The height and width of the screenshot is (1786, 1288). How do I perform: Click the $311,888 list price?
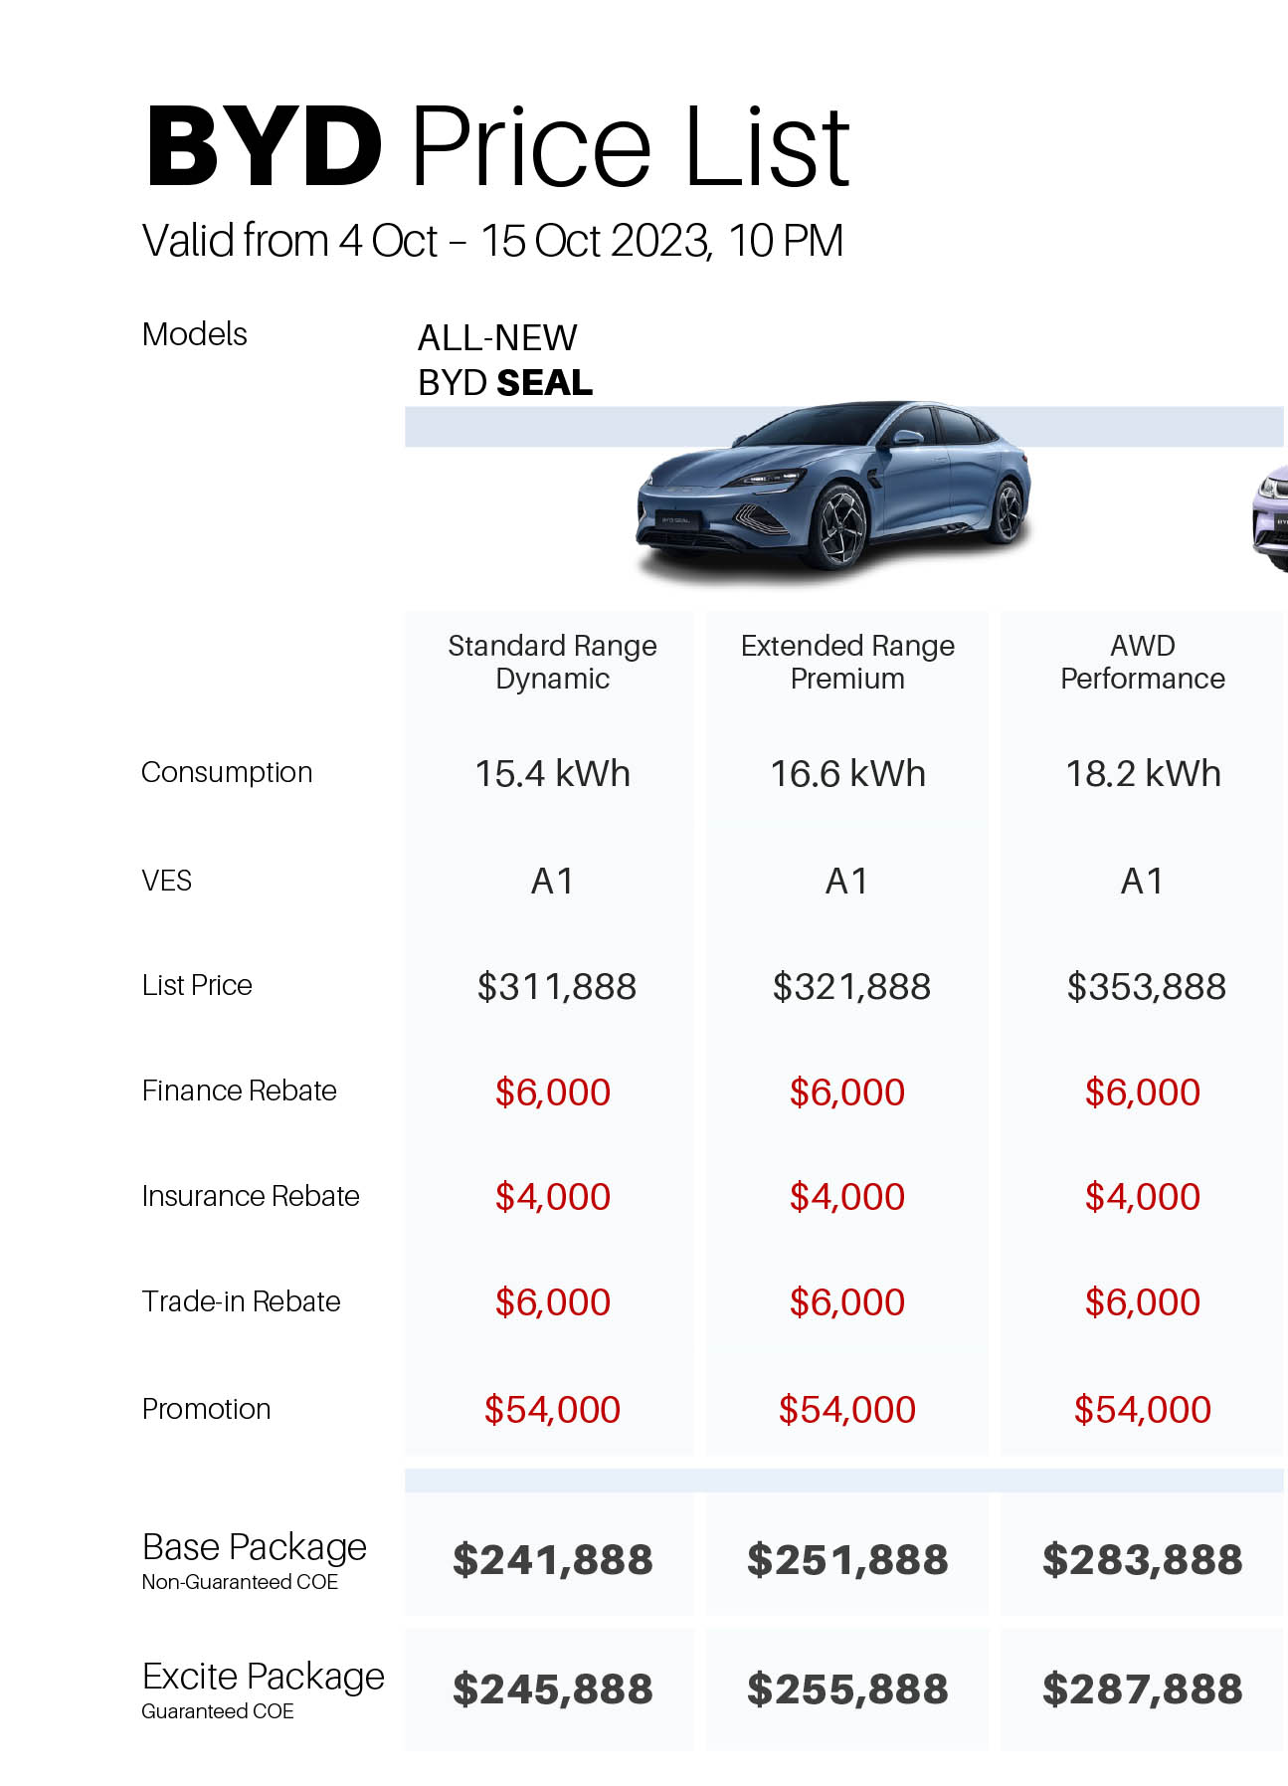click(556, 987)
